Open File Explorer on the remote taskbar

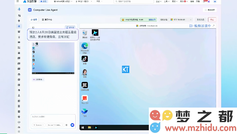(89, 128)
